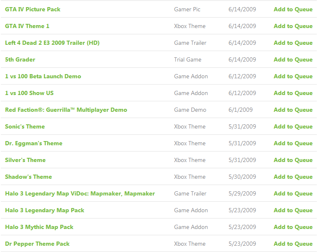Add Dr Pepper Theme Pack to queue
The width and height of the screenshot is (321, 252).
coord(293,244)
